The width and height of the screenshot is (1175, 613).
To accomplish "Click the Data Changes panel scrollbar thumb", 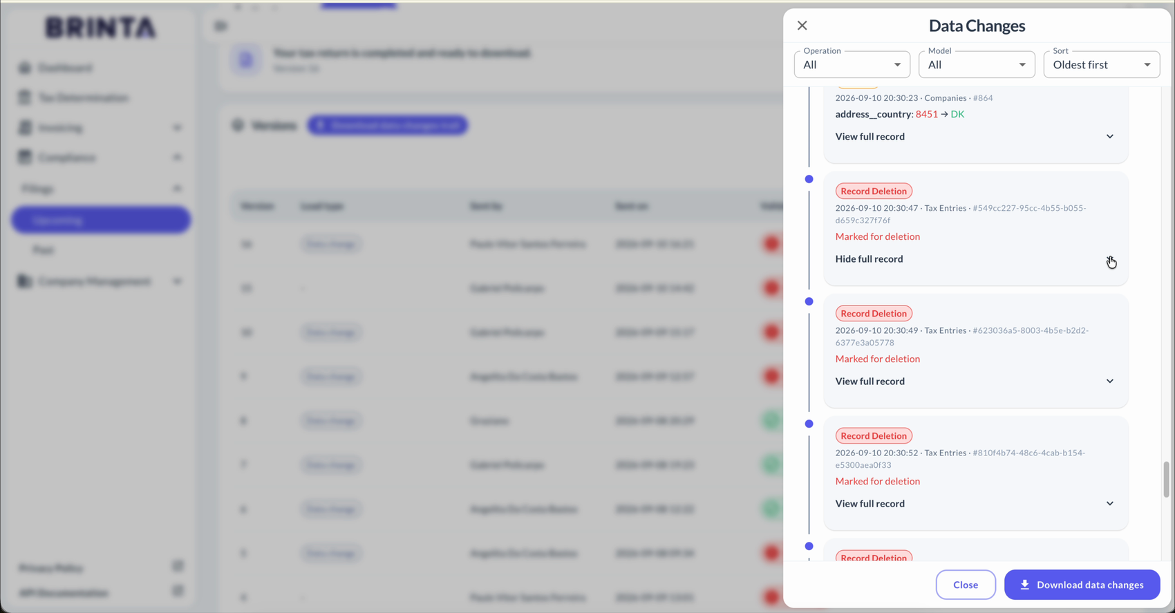I will tap(1166, 480).
